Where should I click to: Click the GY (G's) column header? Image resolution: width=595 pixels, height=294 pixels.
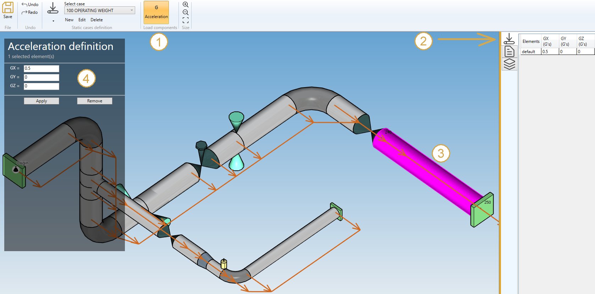568,41
